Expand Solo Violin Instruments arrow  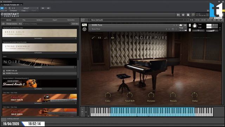76,103
